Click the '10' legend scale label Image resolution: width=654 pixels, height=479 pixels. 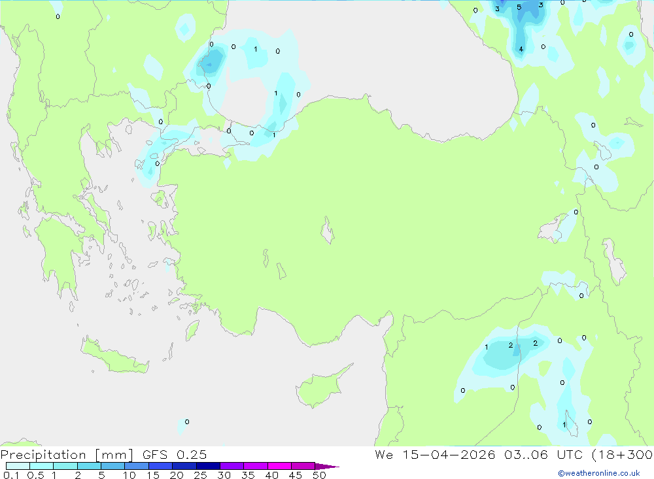129,475
